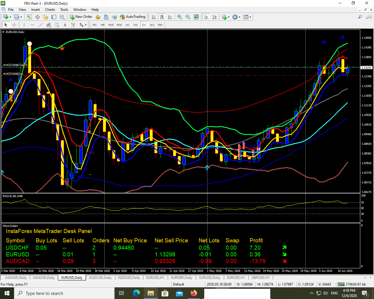
Task: Switch to NZDUSD,Daily chart tab
Action: (x=129, y=278)
